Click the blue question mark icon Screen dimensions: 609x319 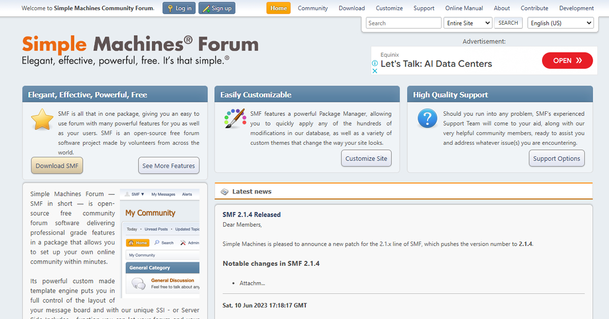pos(427,118)
